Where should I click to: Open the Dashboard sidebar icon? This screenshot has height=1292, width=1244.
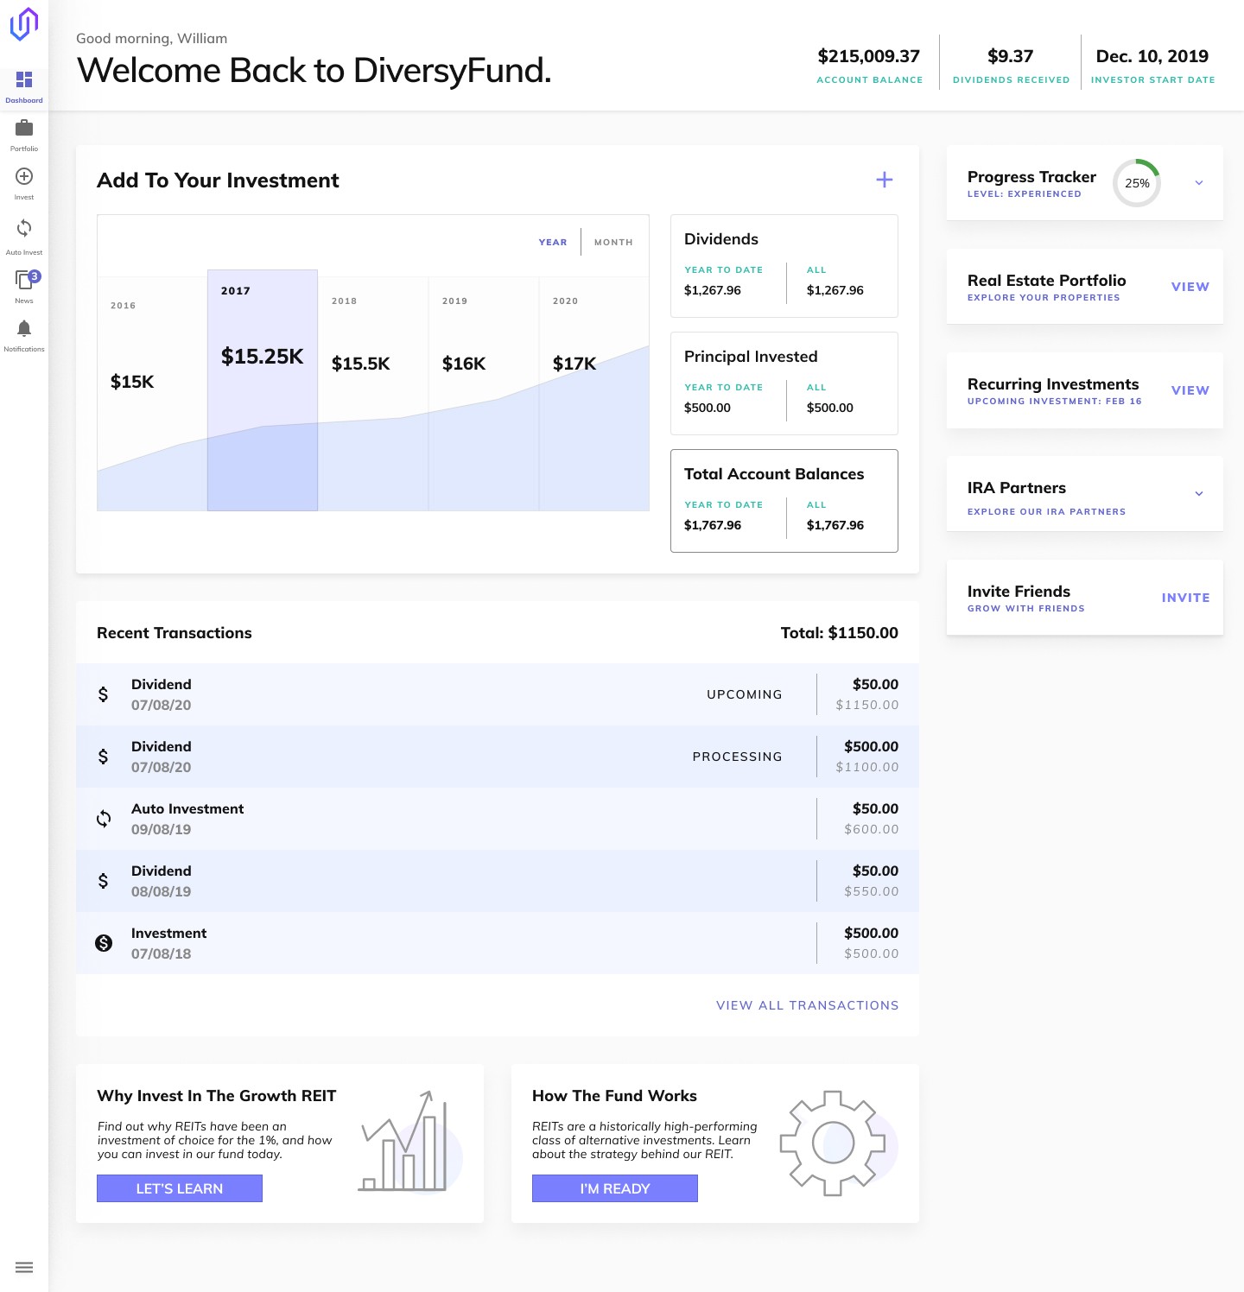click(24, 79)
